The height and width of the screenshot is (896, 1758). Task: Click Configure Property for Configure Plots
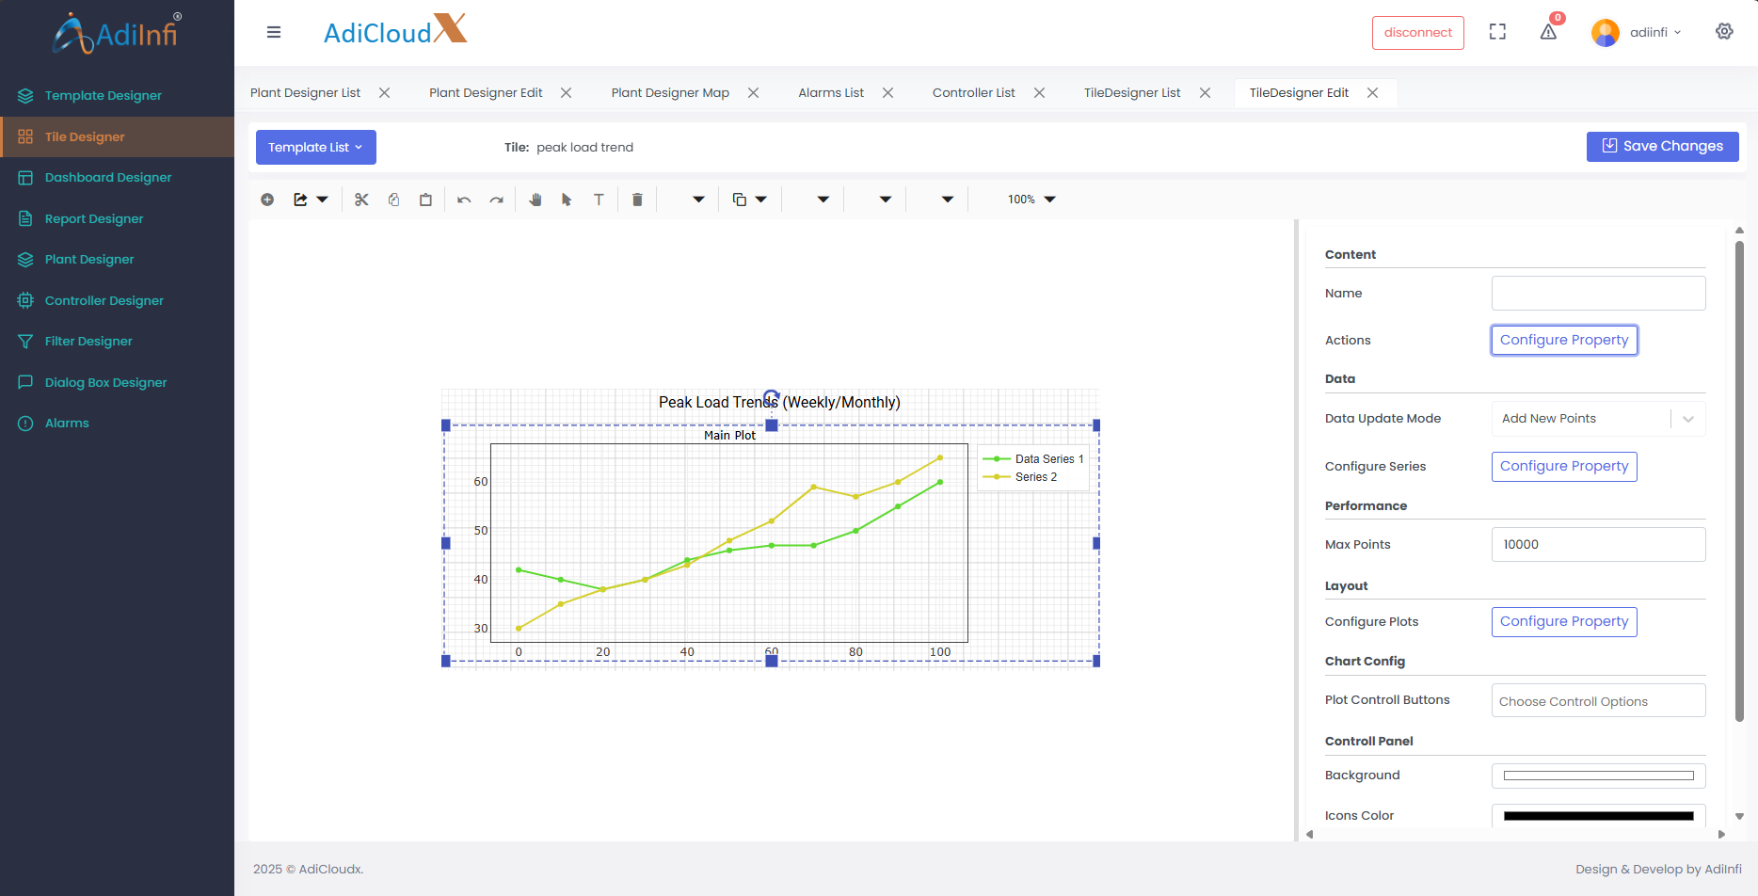click(x=1564, y=621)
